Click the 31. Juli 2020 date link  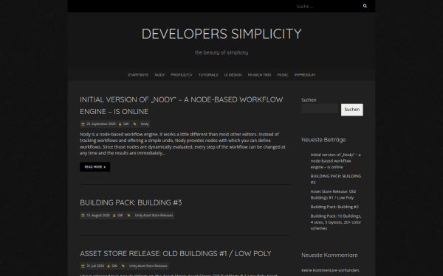[x=95, y=266]
